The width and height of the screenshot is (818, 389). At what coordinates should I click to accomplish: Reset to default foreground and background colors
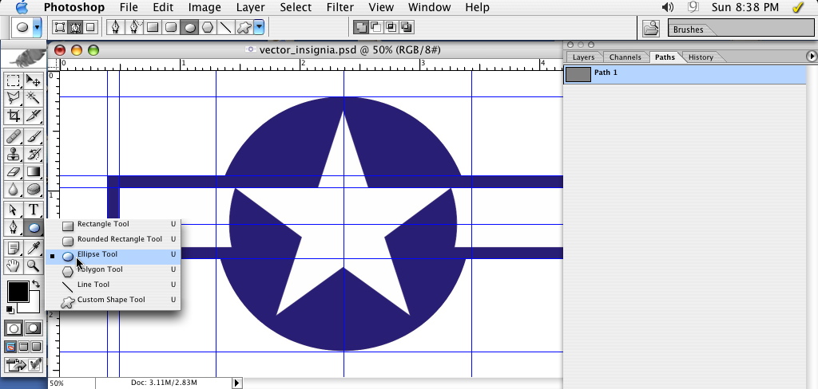pos(10,310)
